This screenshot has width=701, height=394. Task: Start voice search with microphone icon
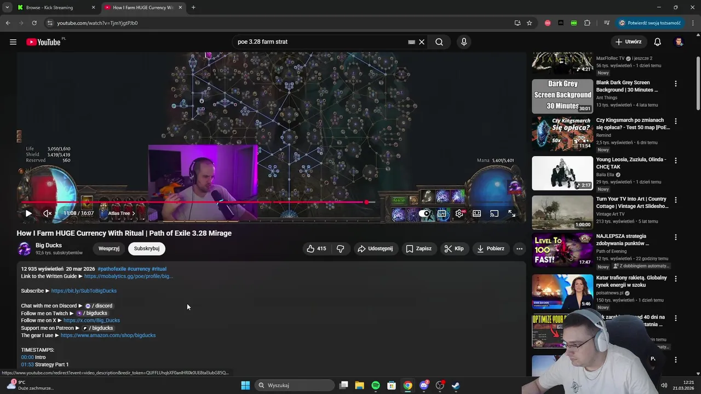point(464,42)
